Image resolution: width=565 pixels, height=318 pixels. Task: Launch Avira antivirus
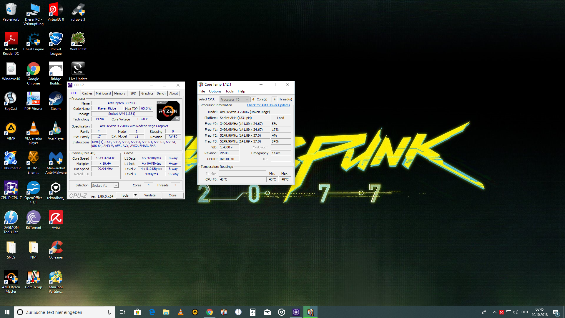point(56,217)
